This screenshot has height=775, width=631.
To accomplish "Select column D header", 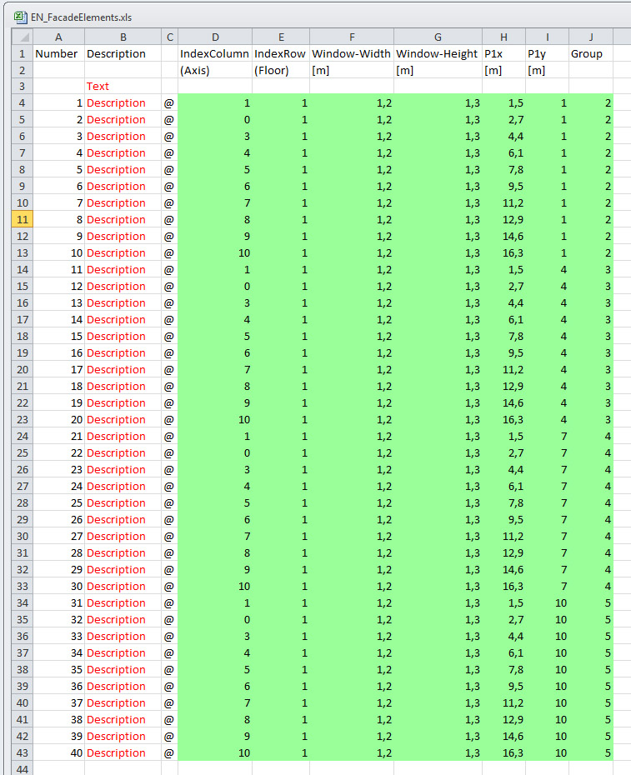I will coord(215,37).
